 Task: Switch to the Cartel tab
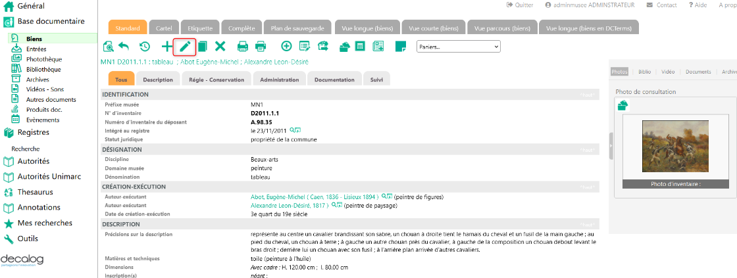click(x=164, y=28)
